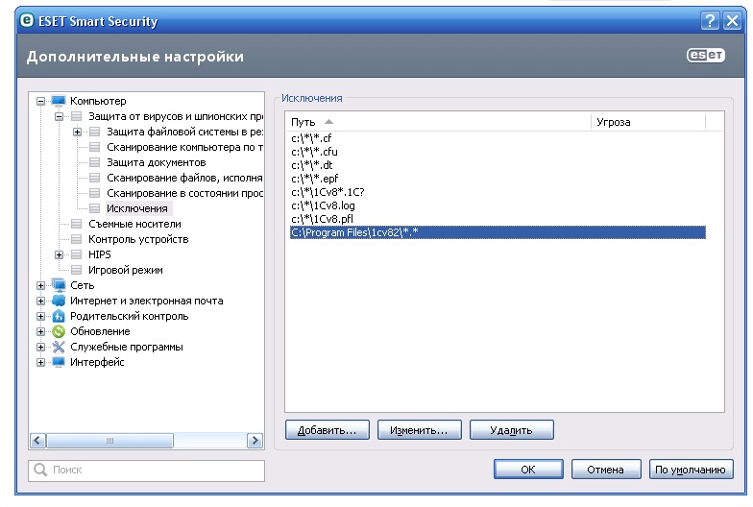Select exclusion c:\*\*.dt

[498, 165]
